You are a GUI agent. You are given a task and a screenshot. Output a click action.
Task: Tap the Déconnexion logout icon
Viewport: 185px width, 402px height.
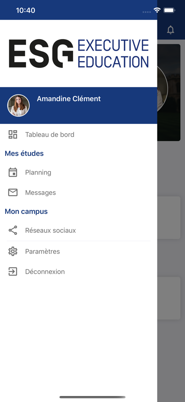(x=13, y=271)
